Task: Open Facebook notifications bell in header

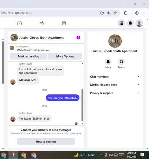Action: (130, 23)
